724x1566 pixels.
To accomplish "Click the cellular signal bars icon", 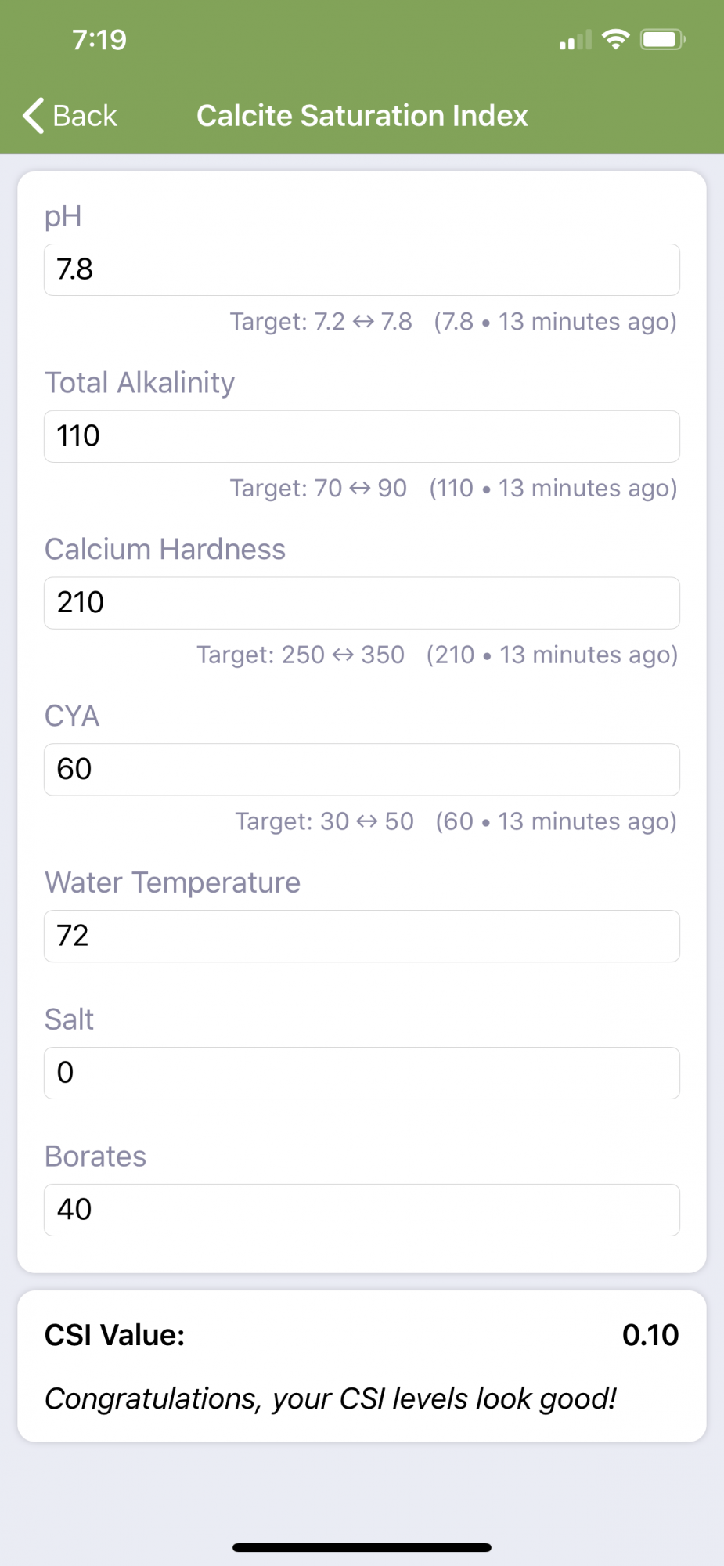I will pos(575,40).
